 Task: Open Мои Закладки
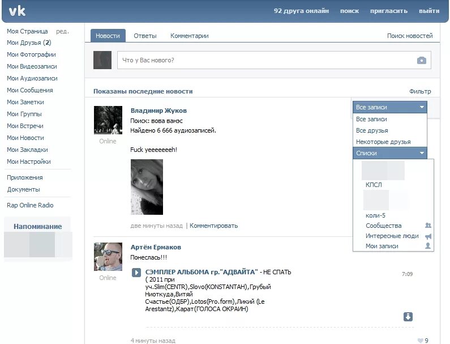[x=27, y=150]
